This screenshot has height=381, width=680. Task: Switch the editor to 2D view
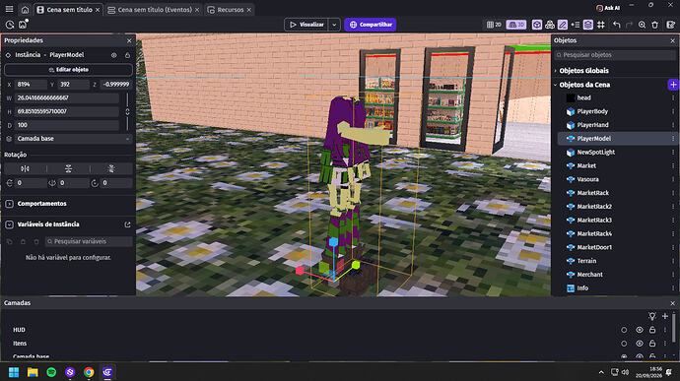pyautogui.click(x=494, y=25)
